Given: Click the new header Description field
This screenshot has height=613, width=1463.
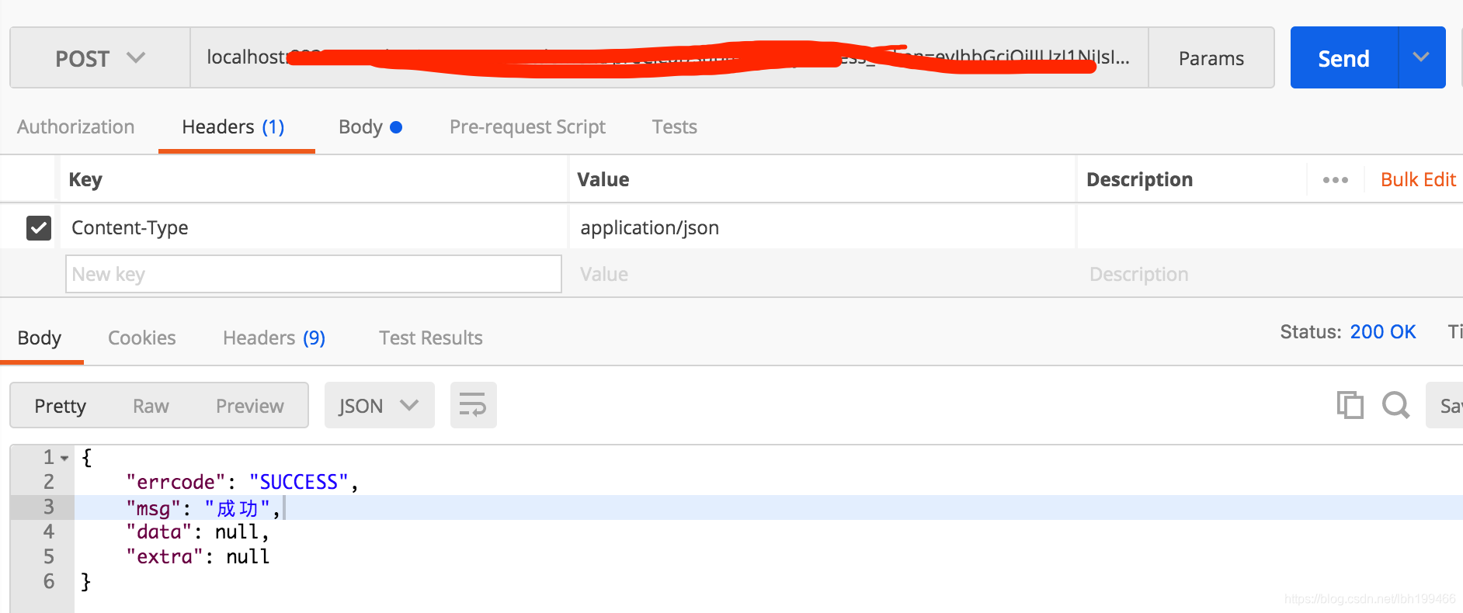Looking at the screenshot, I should click(1270, 274).
